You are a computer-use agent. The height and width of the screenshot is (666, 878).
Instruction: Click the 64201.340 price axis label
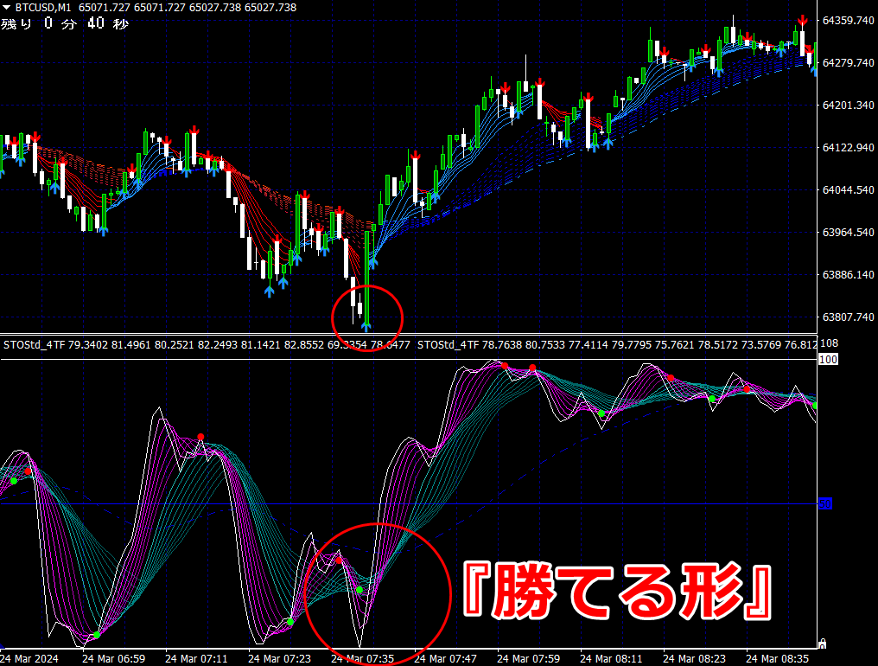click(848, 105)
